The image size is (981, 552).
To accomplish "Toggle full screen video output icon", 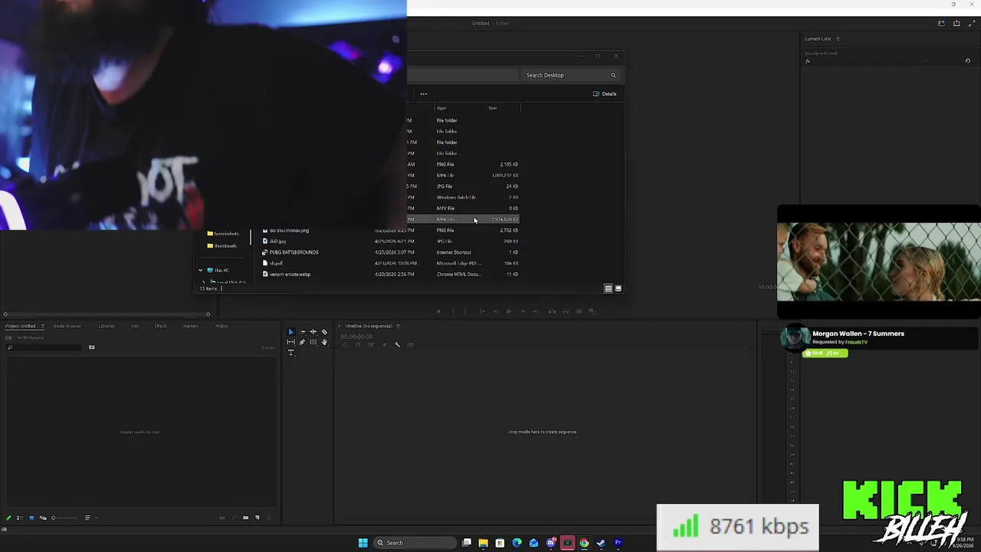I will (x=972, y=23).
